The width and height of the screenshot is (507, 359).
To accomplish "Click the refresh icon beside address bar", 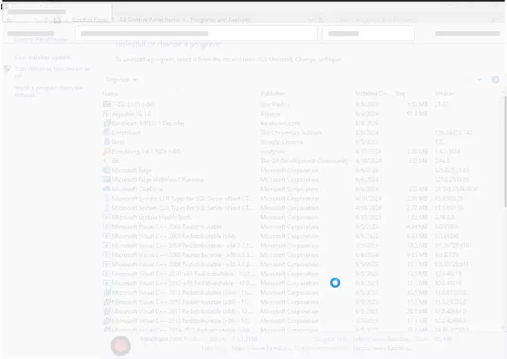I will click(x=321, y=20).
